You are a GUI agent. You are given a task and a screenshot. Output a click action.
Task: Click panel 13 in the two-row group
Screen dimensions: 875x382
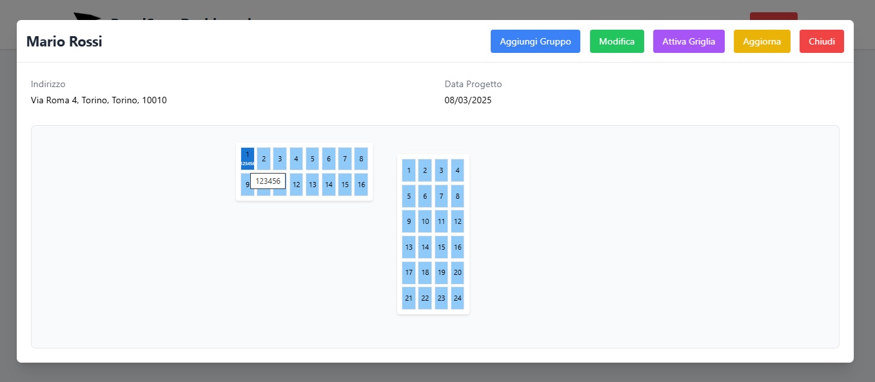click(x=312, y=185)
